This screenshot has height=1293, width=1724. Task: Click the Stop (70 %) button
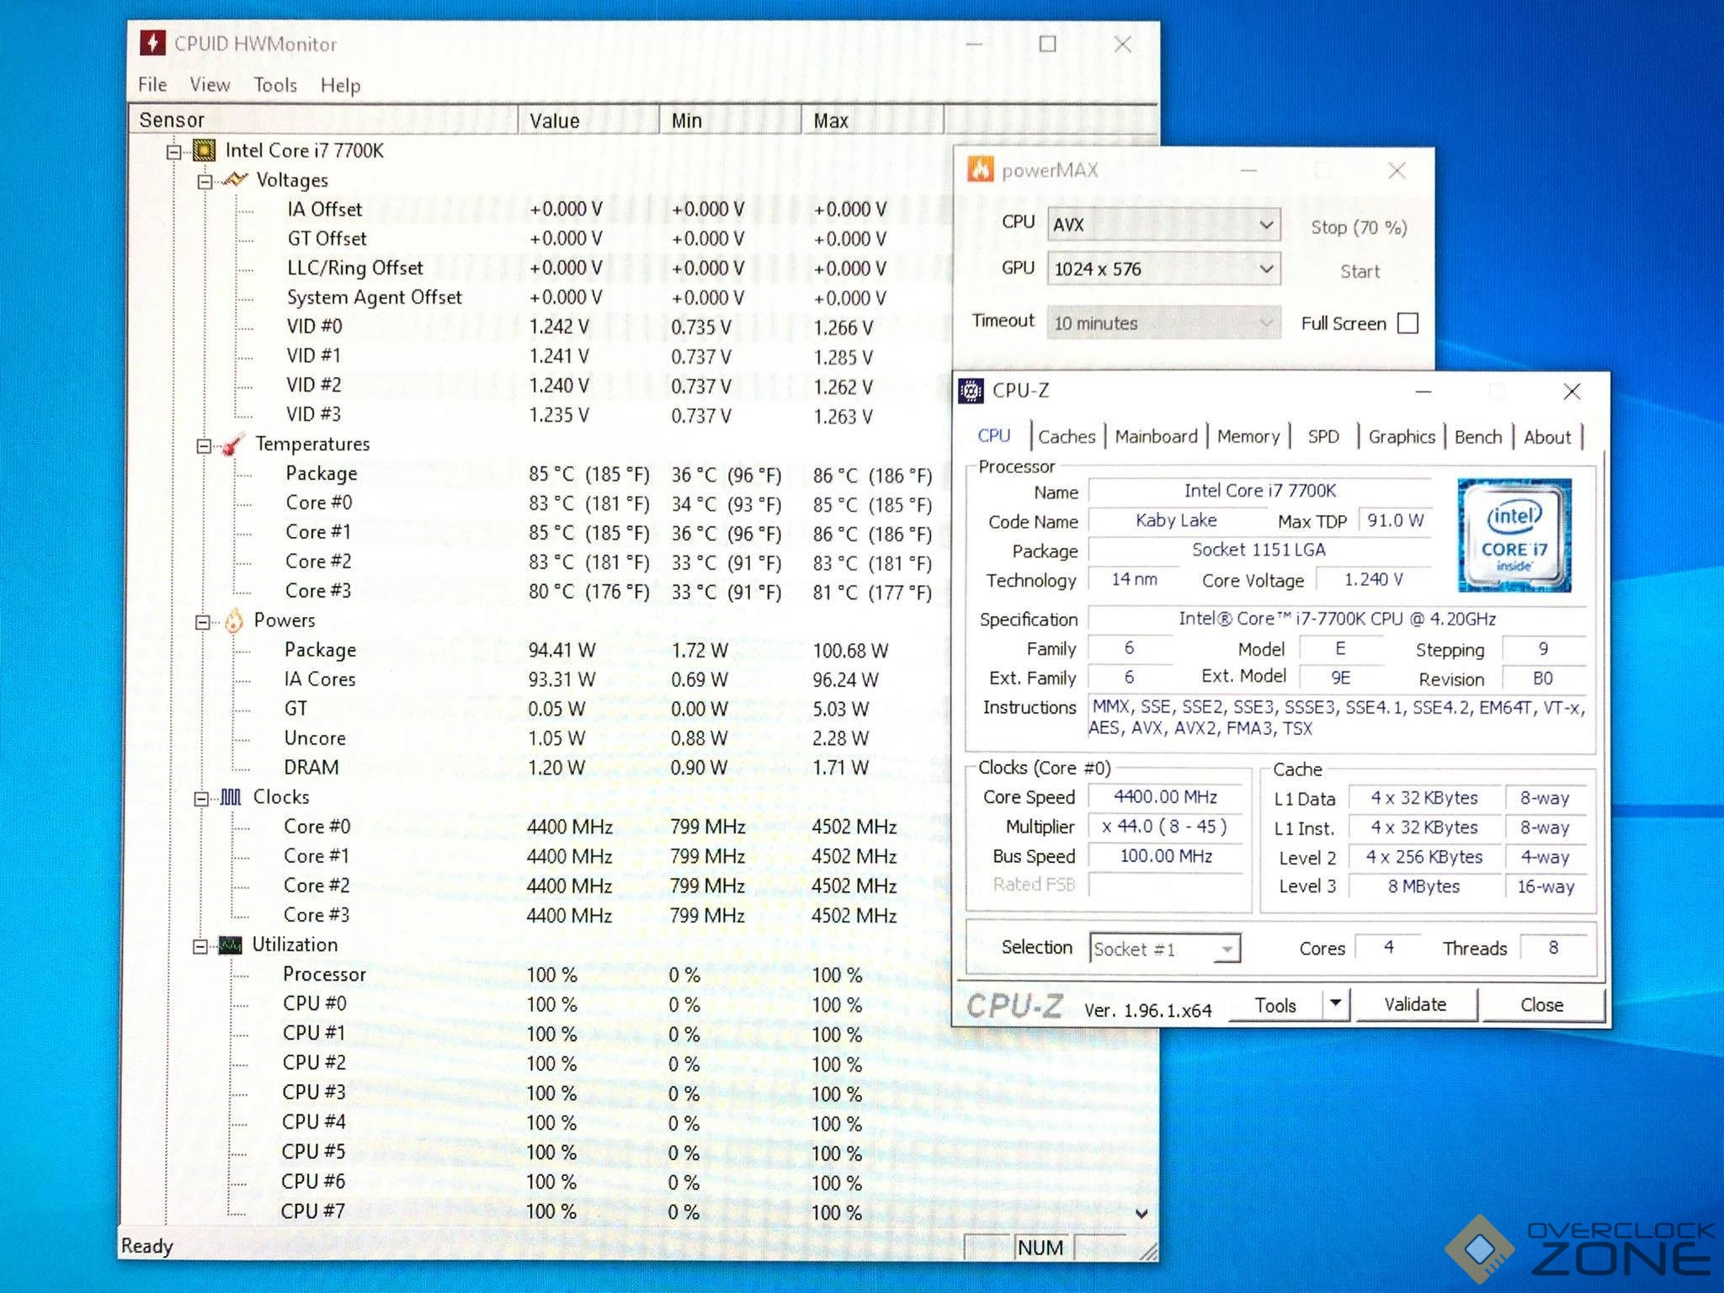[1358, 227]
